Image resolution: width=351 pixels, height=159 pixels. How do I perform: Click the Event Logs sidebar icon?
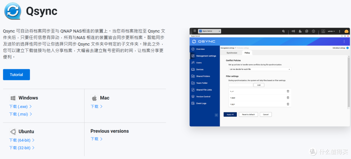pos(193,103)
